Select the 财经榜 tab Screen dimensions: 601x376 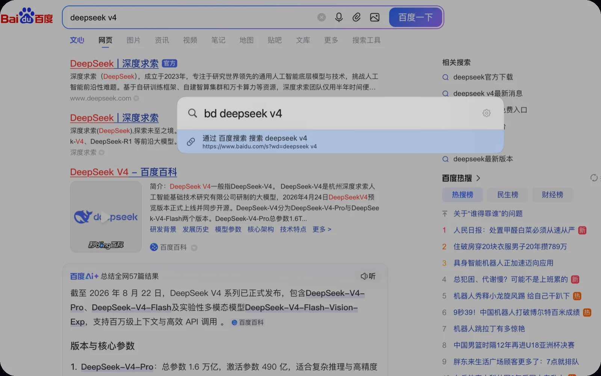point(553,195)
